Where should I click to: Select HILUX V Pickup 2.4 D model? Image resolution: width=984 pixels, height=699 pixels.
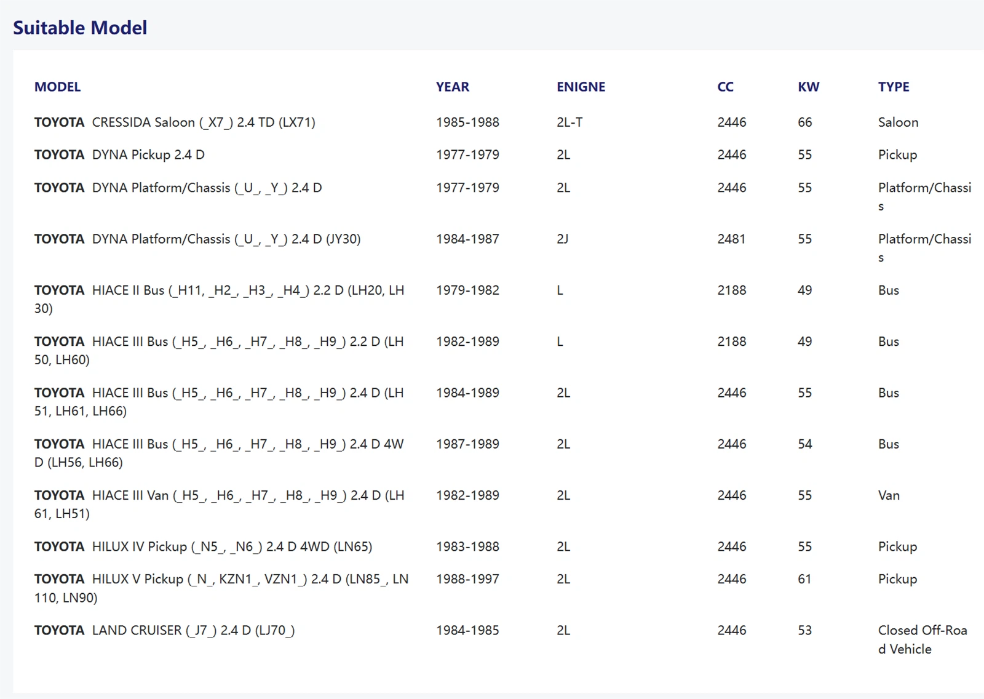point(221,588)
